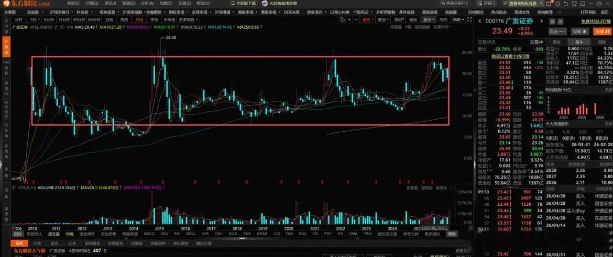Select the 60分钟 period

(94, 19)
